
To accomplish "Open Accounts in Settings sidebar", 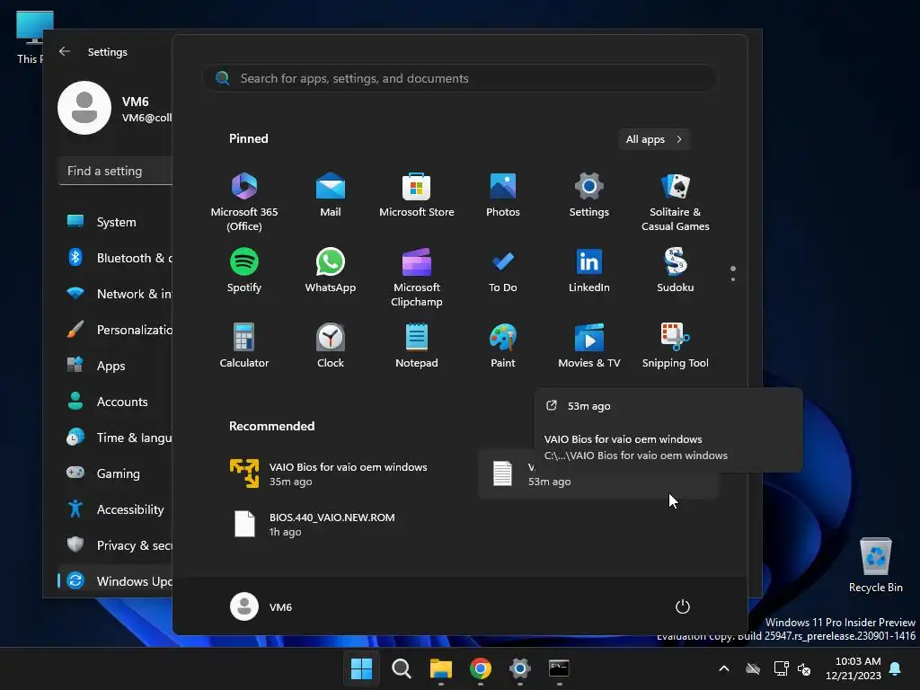I will point(116,402).
